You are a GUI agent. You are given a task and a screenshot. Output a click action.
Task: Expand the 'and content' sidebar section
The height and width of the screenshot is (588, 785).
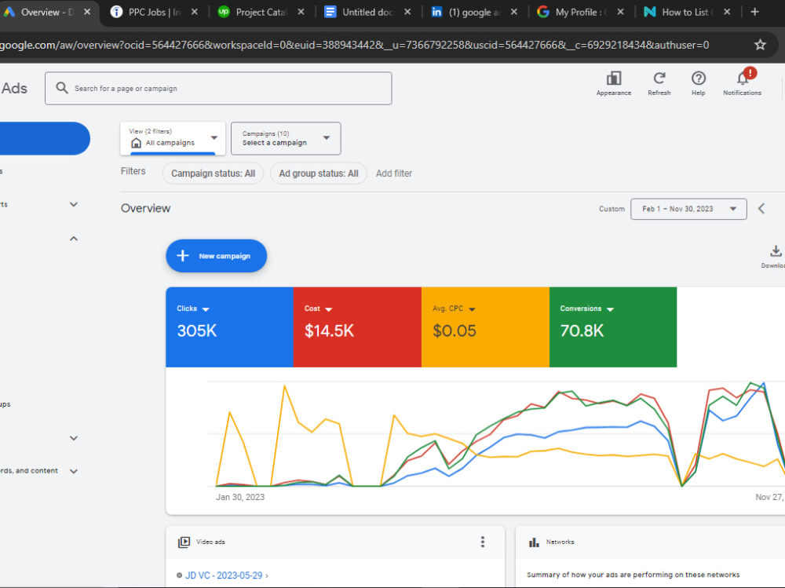pyautogui.click(x=74, y=471)
